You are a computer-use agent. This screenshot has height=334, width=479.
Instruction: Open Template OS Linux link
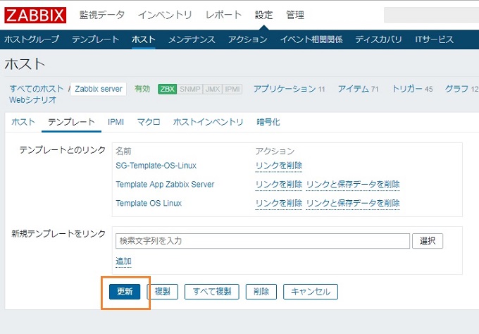(x=149, y=203)
